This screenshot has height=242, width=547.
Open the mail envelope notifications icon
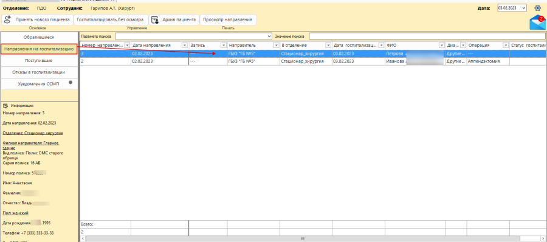click(x=537, y=23)
